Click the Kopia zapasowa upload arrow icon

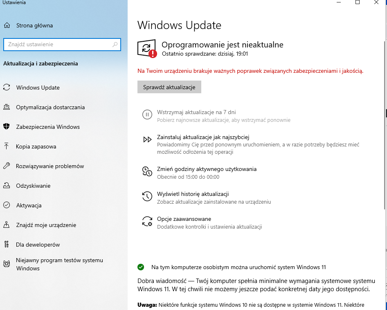point(7,146)
